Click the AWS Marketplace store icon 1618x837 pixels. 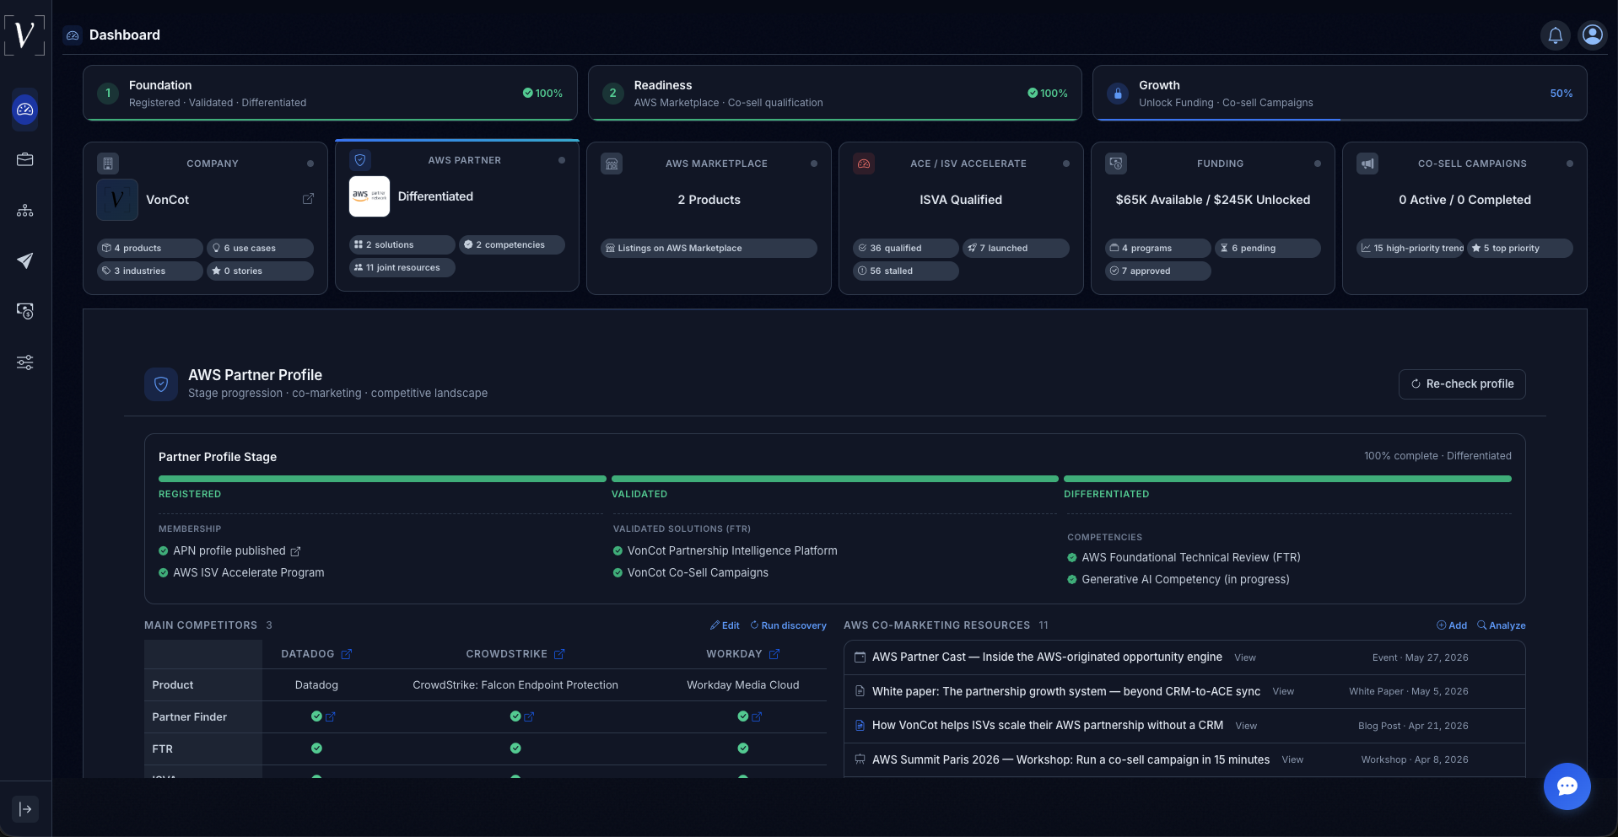(612, 164)
